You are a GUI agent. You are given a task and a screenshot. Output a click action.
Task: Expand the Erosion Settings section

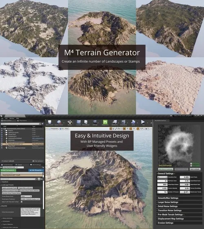click(179, 223)
